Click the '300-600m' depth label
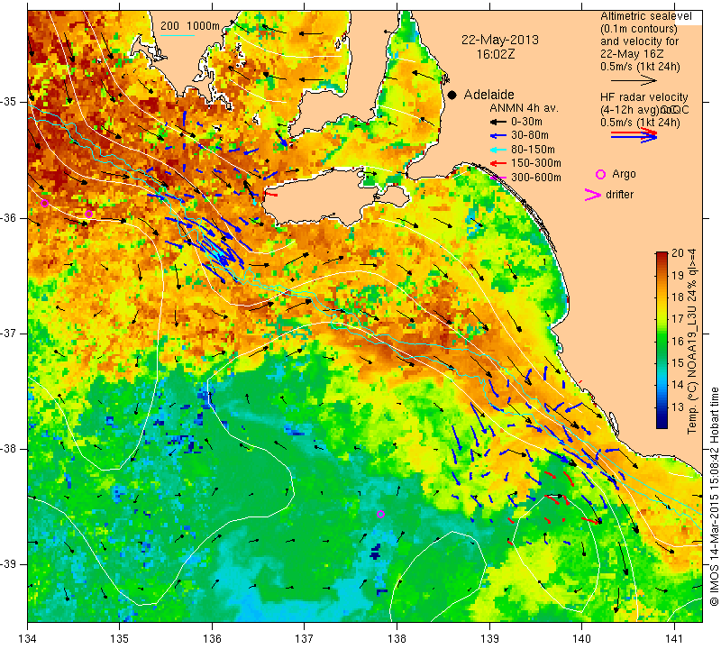Viewport: 721px width, 649px height. click(535, 177)
